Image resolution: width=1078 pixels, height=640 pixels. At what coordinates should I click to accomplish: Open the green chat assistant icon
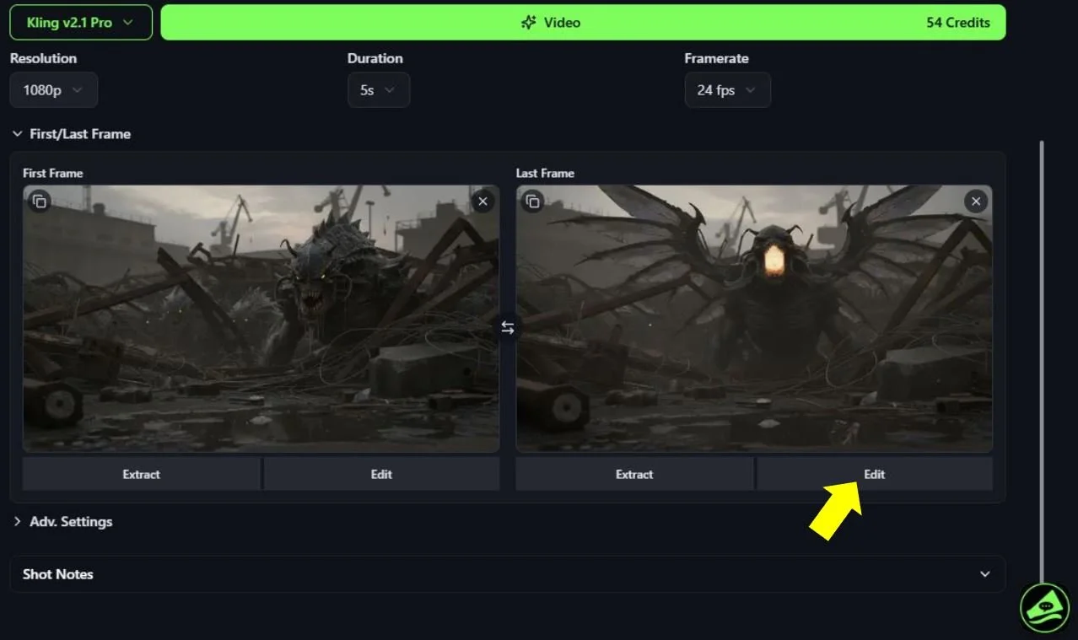pos(1044,606)
